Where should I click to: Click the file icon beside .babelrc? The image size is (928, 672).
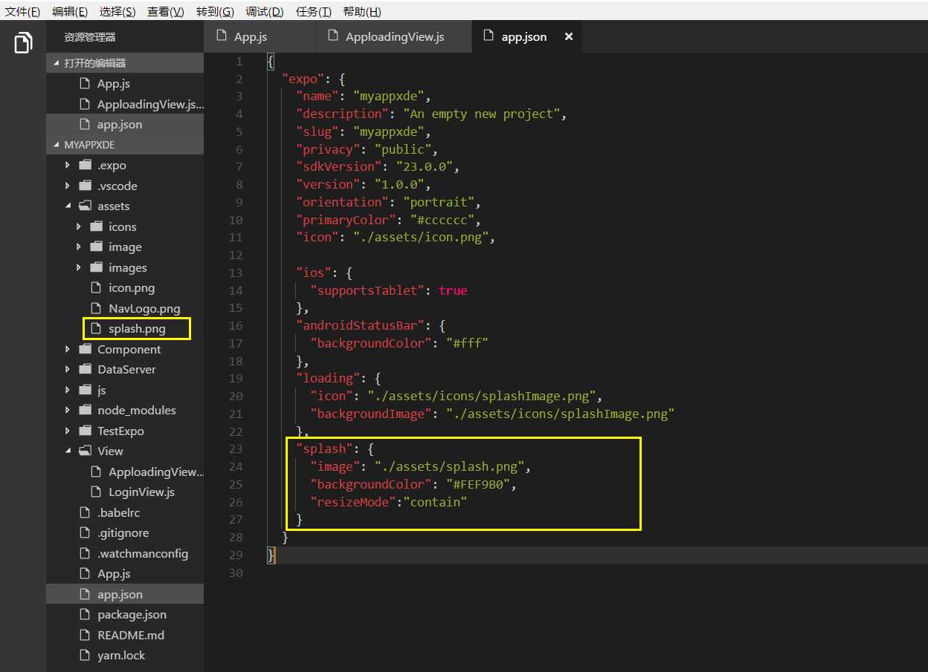(x=84, y=512)
